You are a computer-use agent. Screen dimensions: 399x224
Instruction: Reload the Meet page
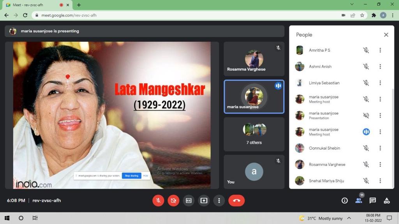click(x=25, y=15)
